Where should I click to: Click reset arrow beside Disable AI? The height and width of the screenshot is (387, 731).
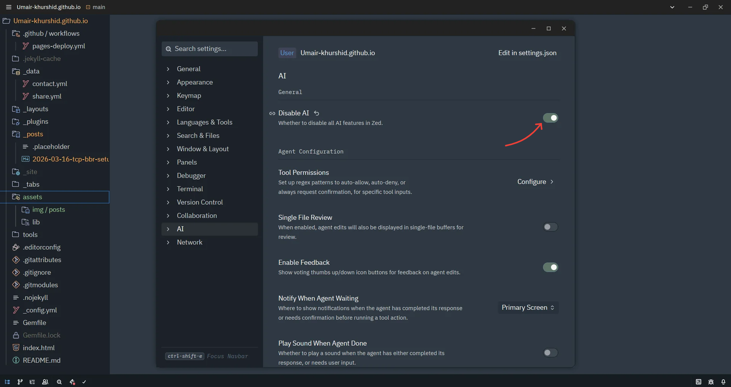point(316,113)
